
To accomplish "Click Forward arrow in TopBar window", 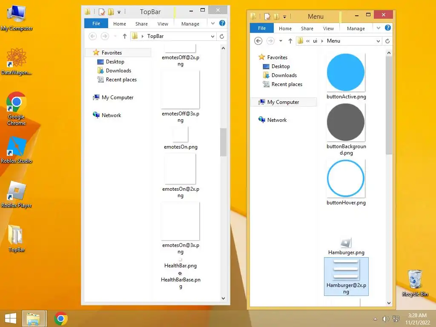I will click(x=105, y=36).
